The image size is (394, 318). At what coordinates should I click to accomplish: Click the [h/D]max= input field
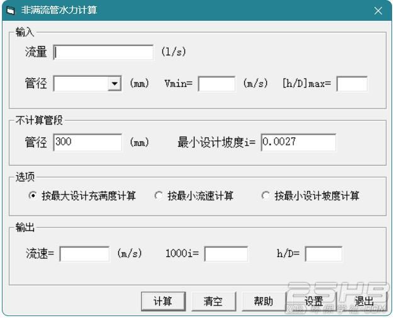click(352, 84)
